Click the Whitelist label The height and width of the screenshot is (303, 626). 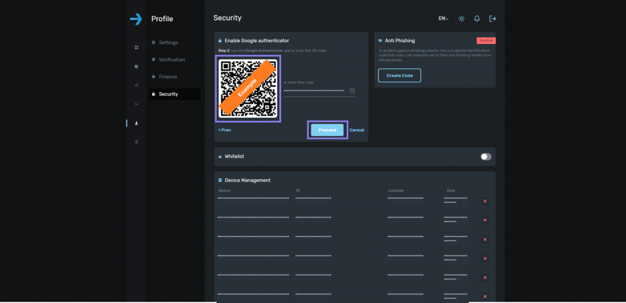coord(234,157)
